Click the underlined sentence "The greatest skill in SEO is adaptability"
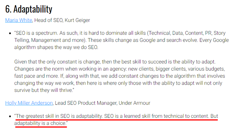 tap(59, 116)
